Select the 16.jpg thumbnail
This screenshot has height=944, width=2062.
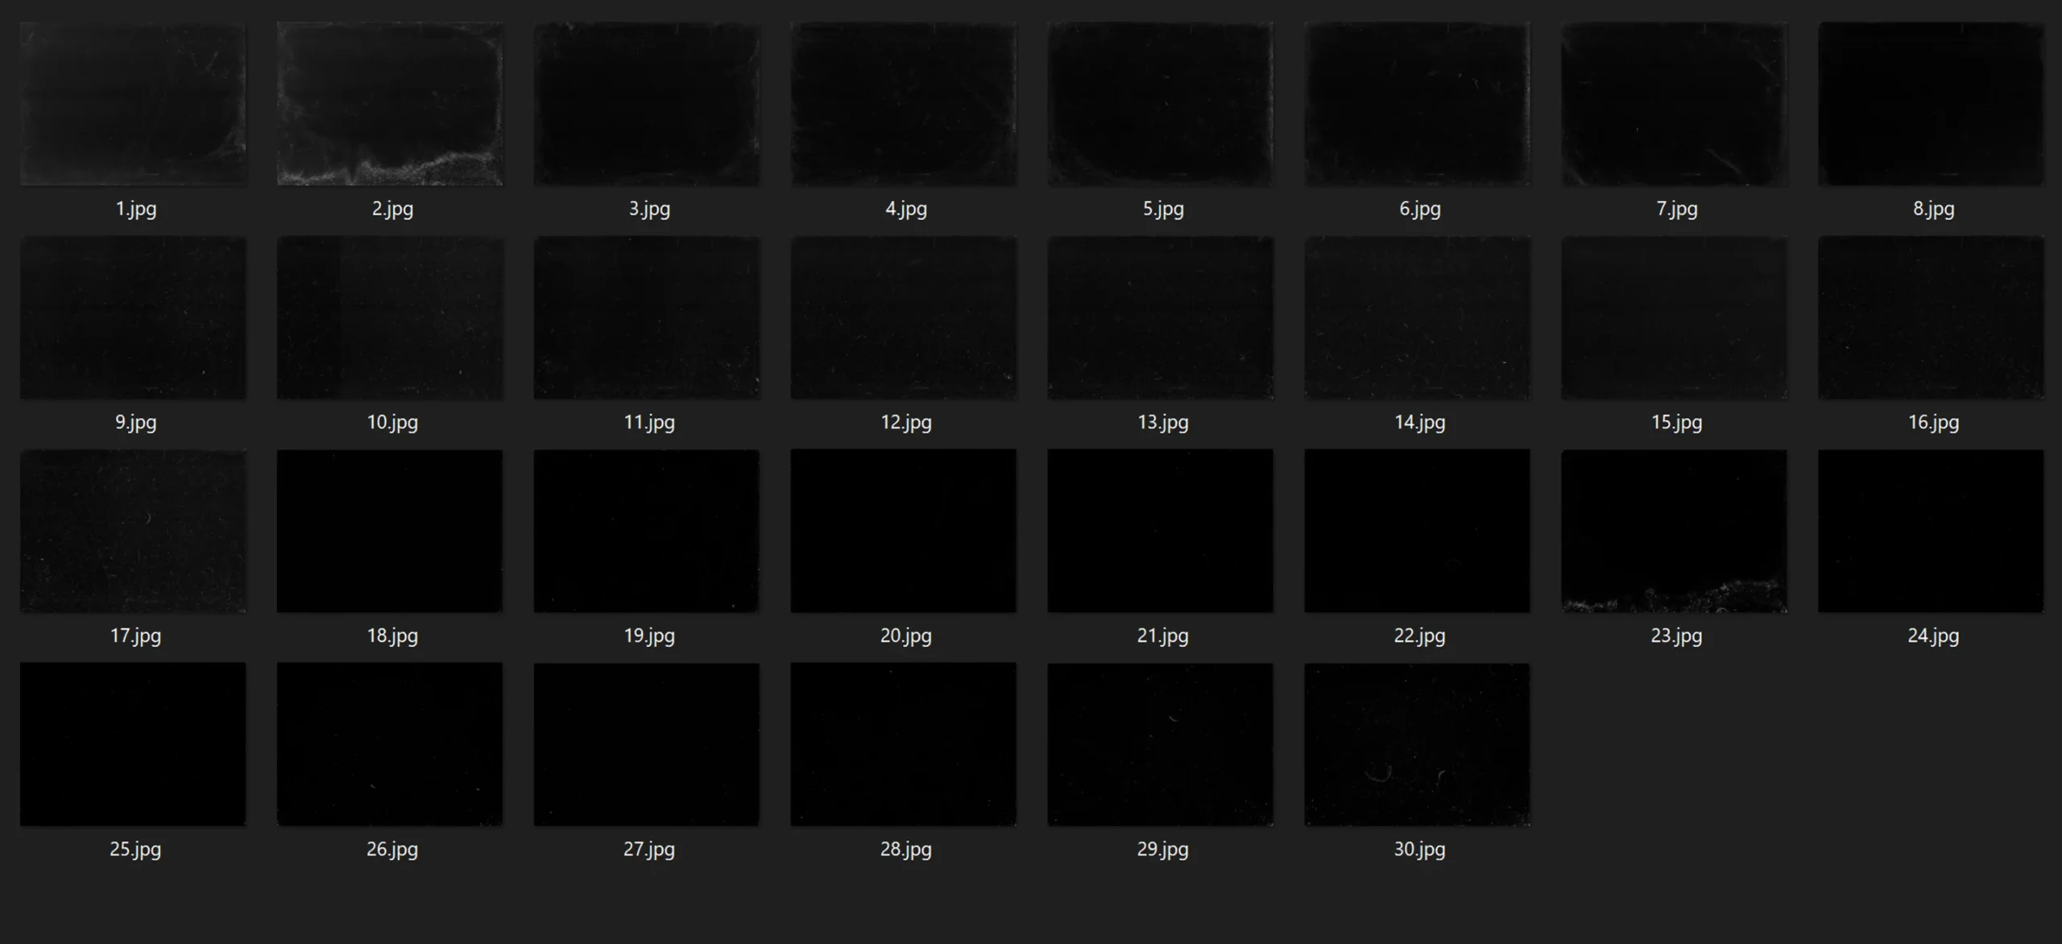(1931, 317)
